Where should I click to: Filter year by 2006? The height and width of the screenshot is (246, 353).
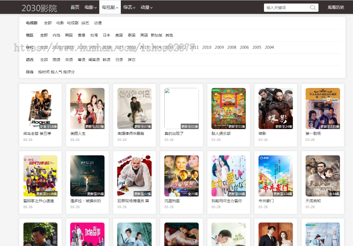tap(244, 47)
